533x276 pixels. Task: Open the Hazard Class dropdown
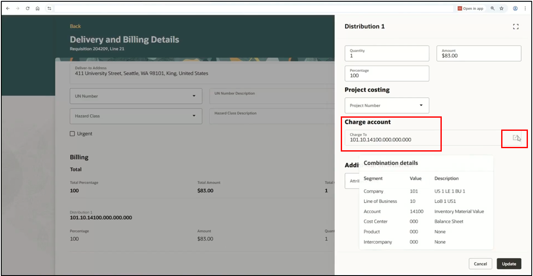click(x=194, y=116)
